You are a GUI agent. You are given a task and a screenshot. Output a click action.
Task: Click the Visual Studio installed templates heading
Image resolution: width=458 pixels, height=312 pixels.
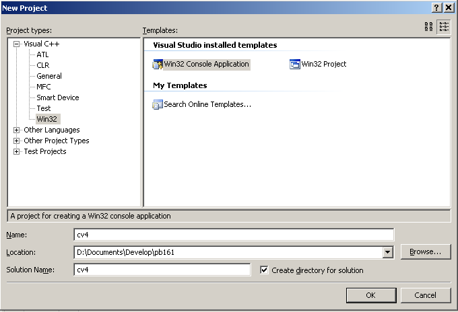click(x=215, y=45)
